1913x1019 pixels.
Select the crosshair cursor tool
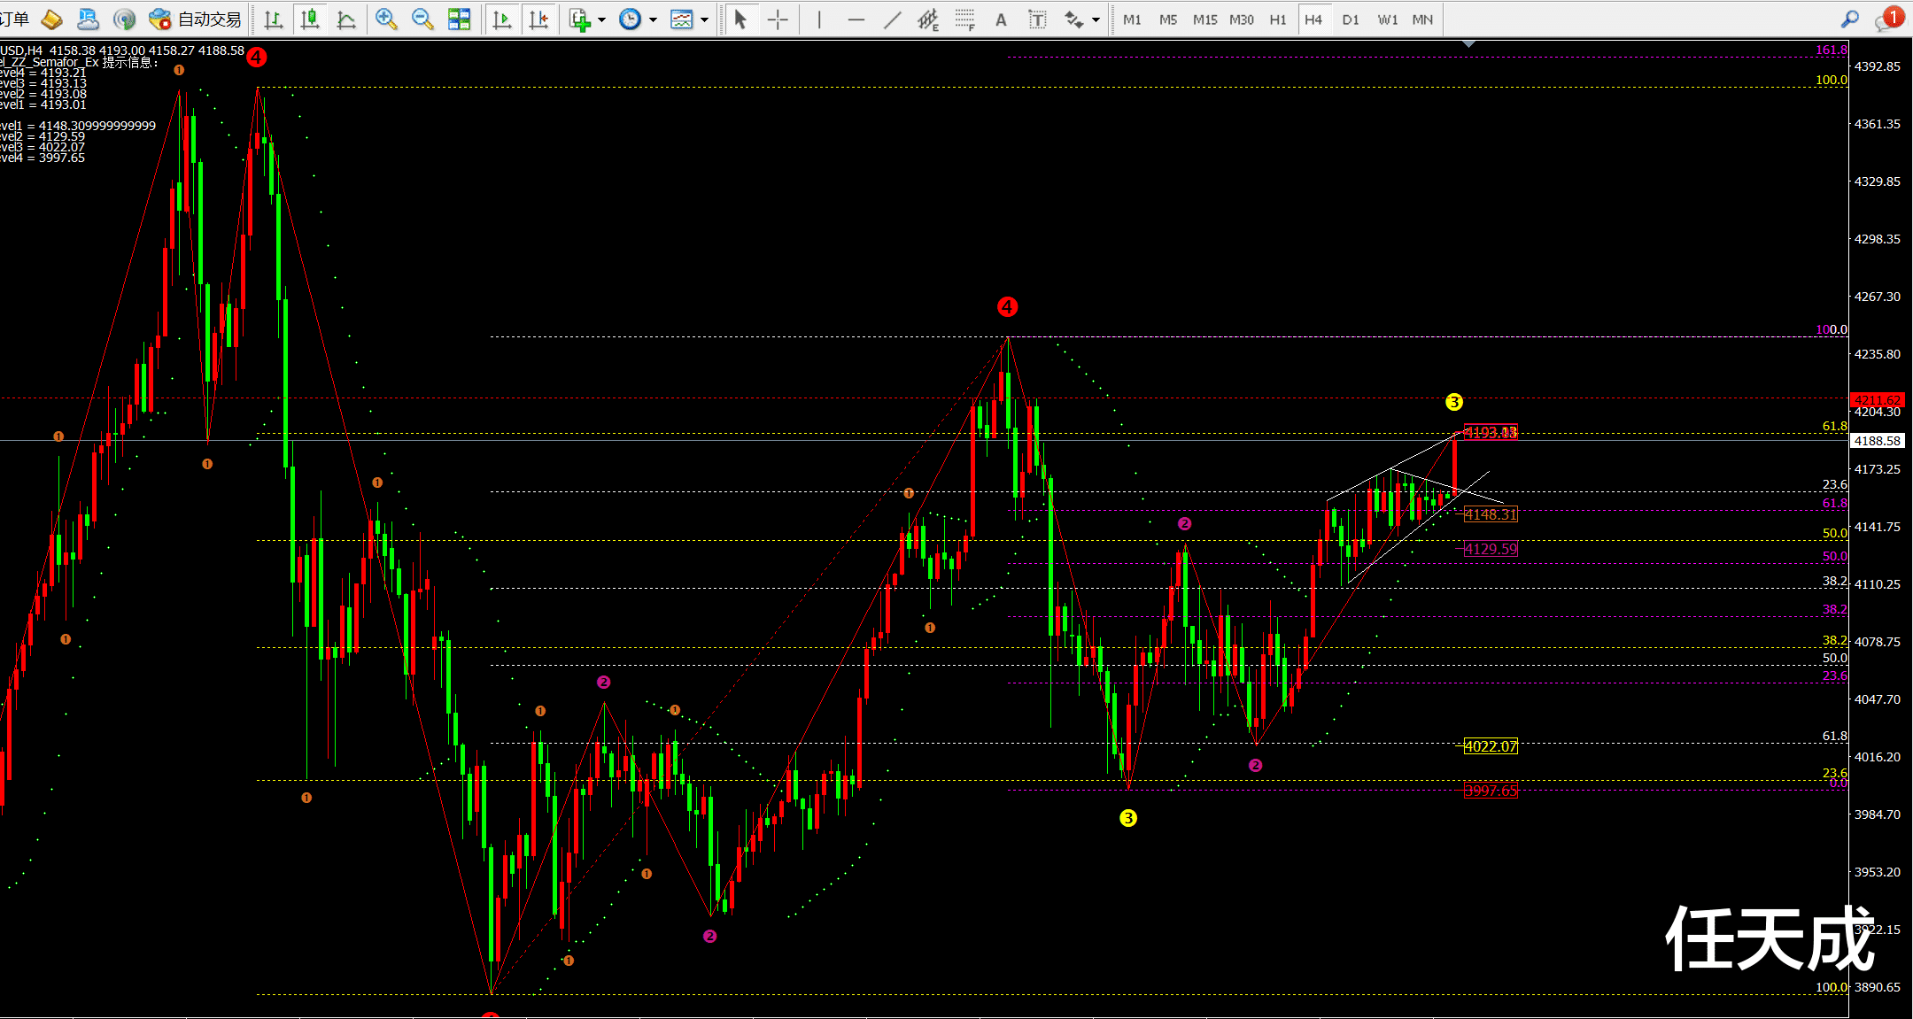(778, 19)
